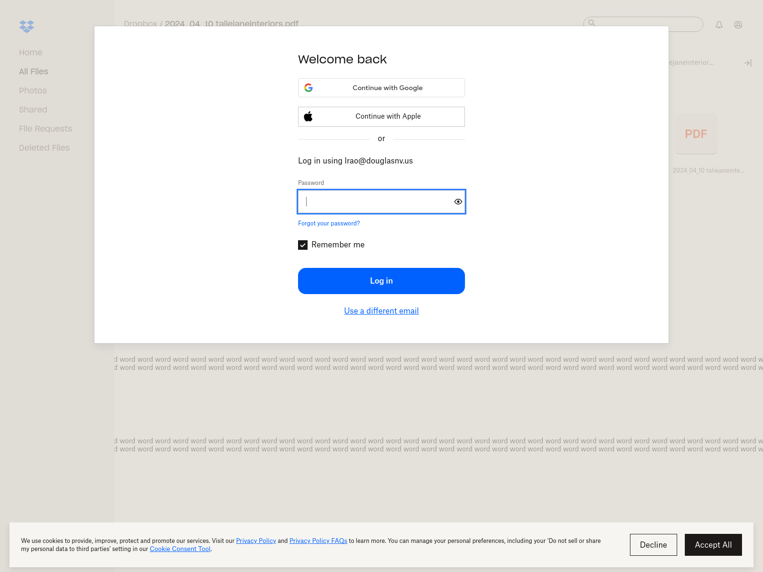Focus the Password input field
Screen dimensions: 763x572
[381, 202]
